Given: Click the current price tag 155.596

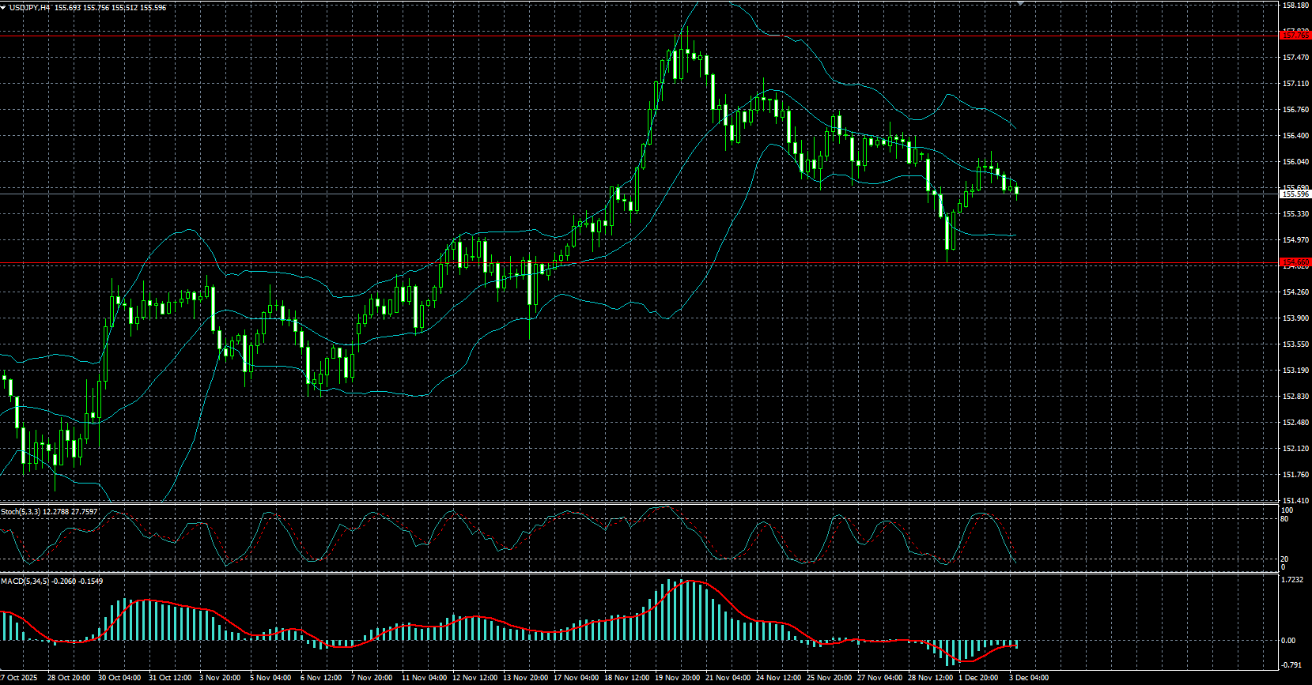Looking at the screenshot, I should click(1295, 194).
